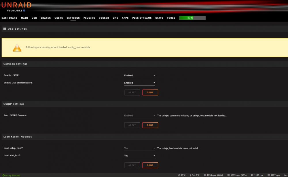Click the Array Started status text

pos(12,175)
